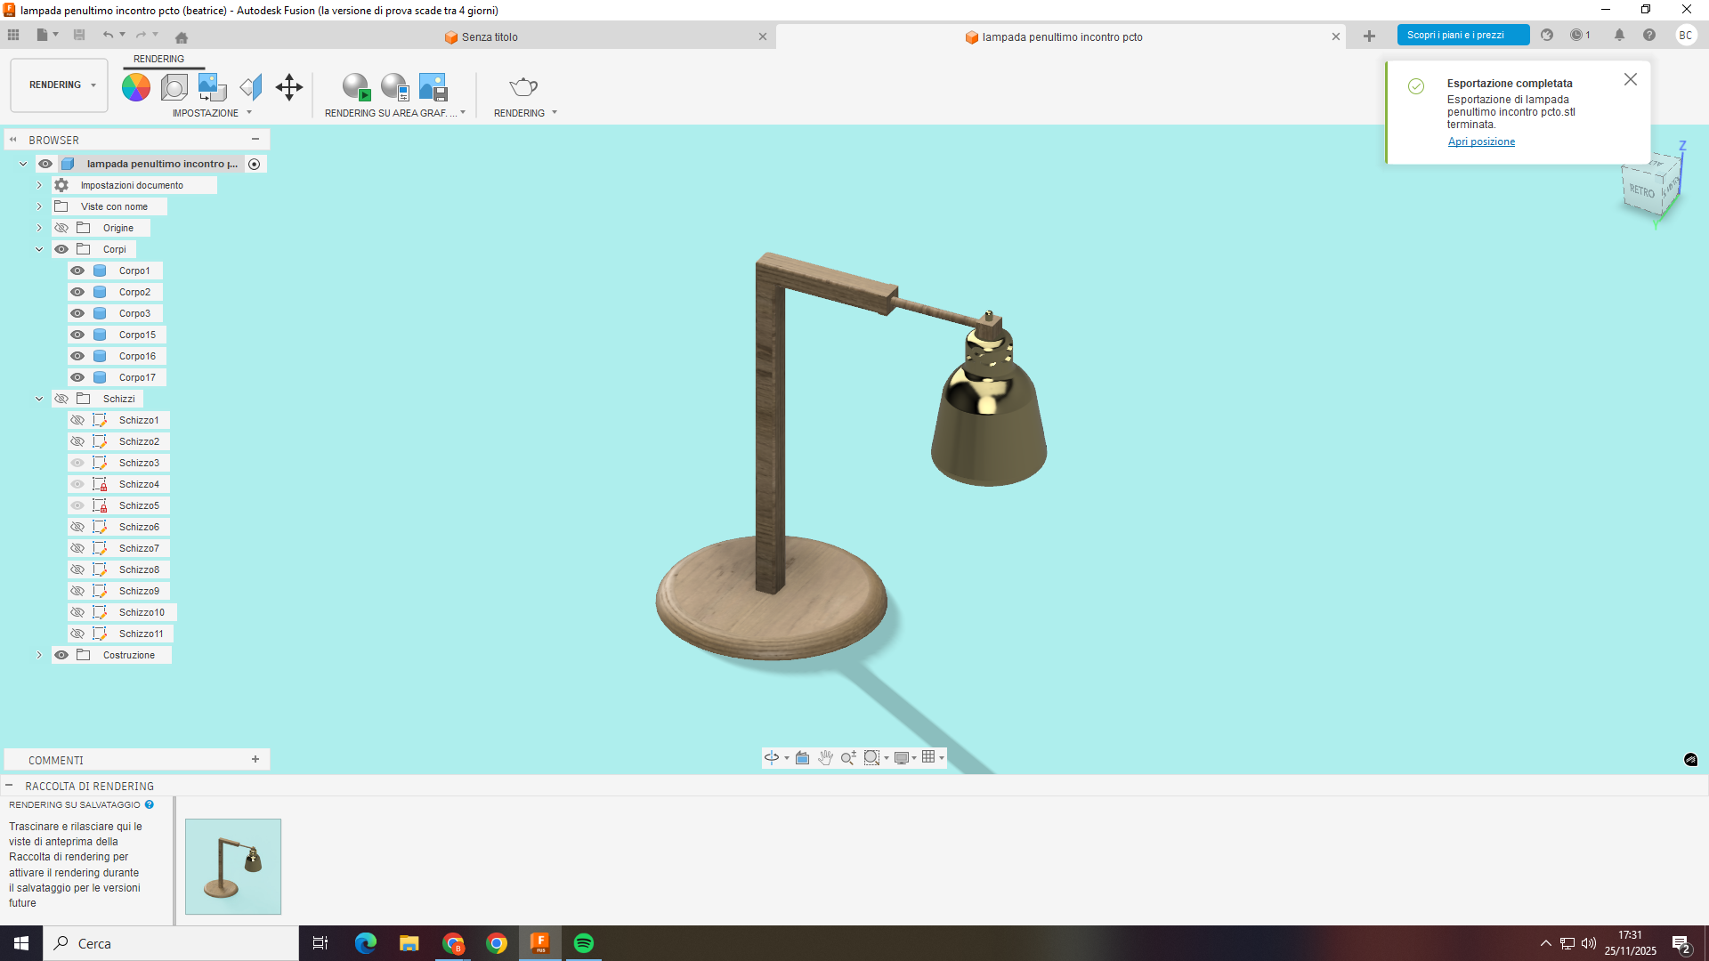
Task: Click Scopri i piani e i prezzi button
Action: point(1462,35)
